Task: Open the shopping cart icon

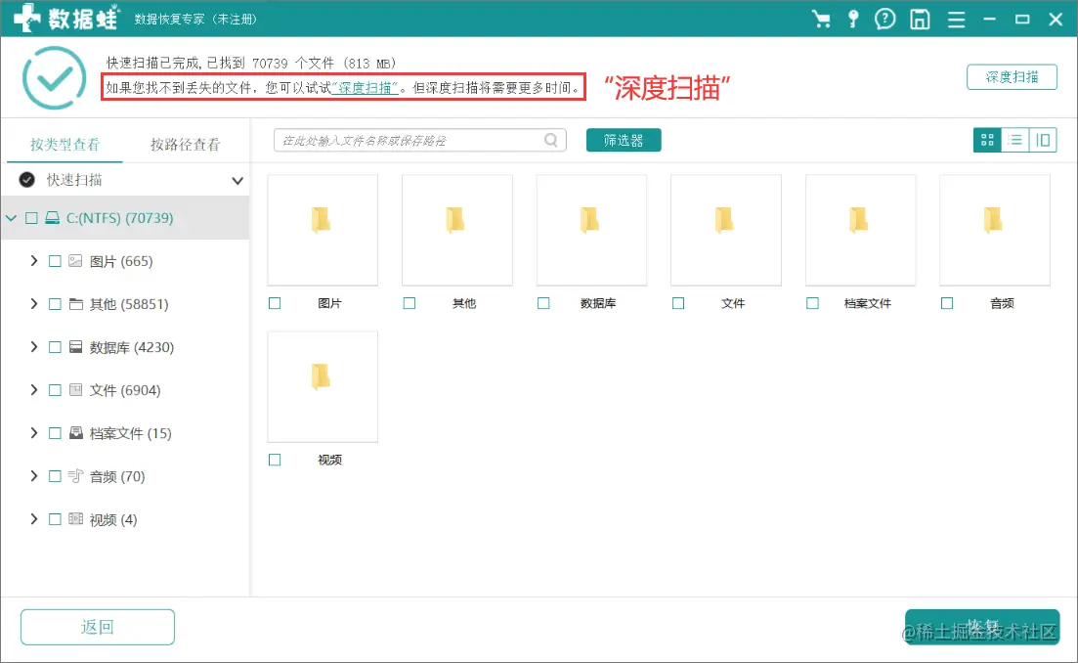Action: [821, 19]
